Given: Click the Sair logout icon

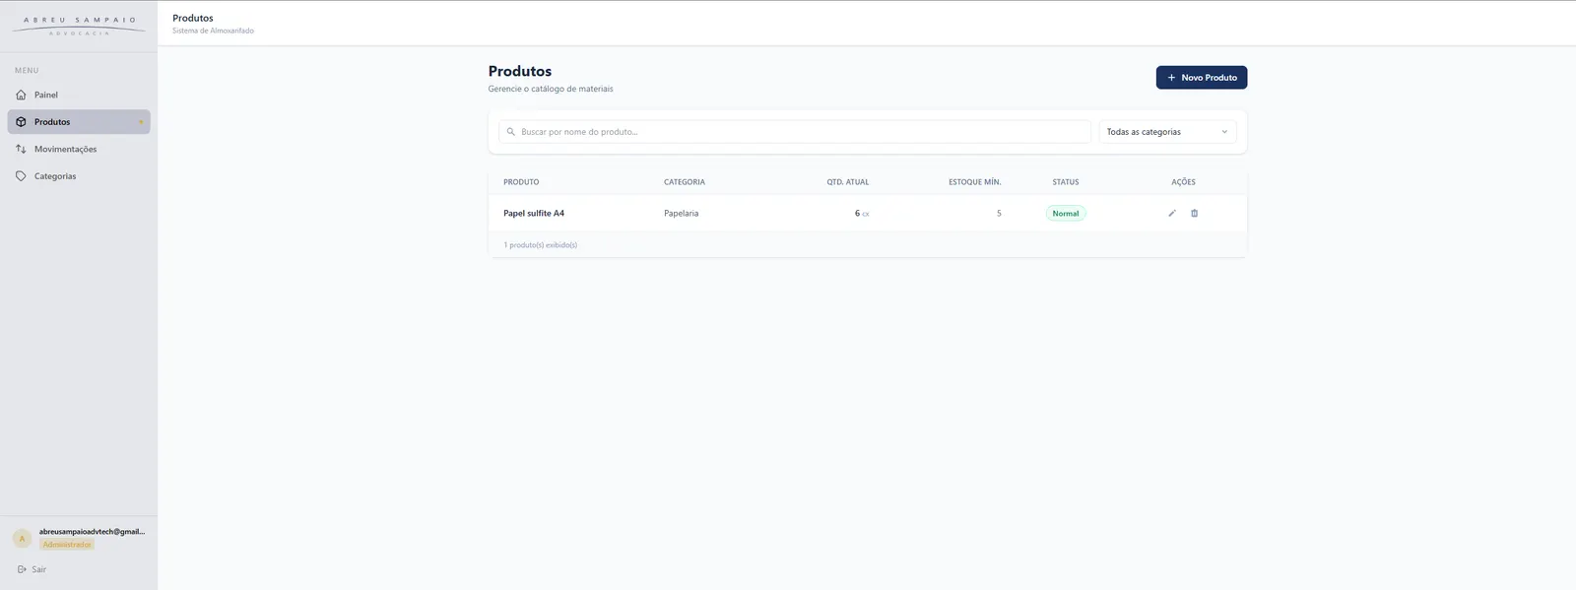Looking at the screenshot, I should 22,569.
